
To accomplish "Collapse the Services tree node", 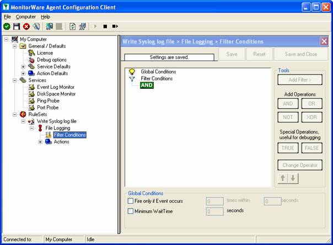I will [x=15, y=81].
